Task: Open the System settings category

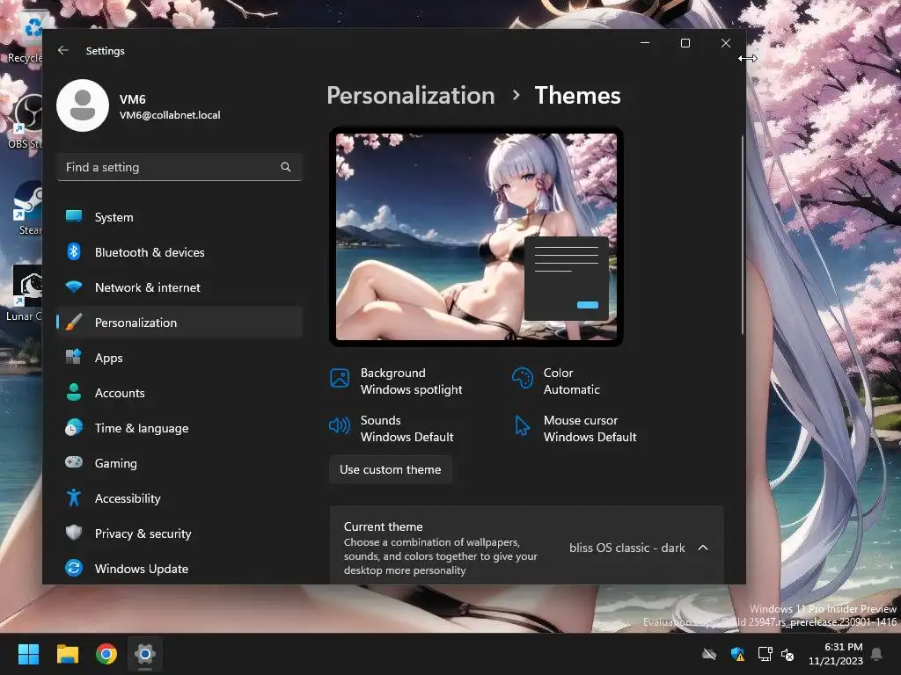Action: [179, 217]
